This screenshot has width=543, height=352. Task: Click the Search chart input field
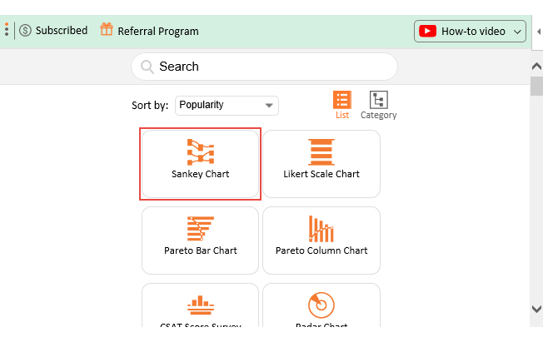point(275,67)
